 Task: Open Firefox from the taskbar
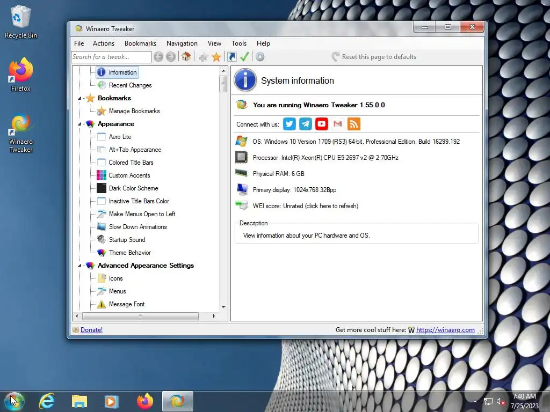point(145,401)
